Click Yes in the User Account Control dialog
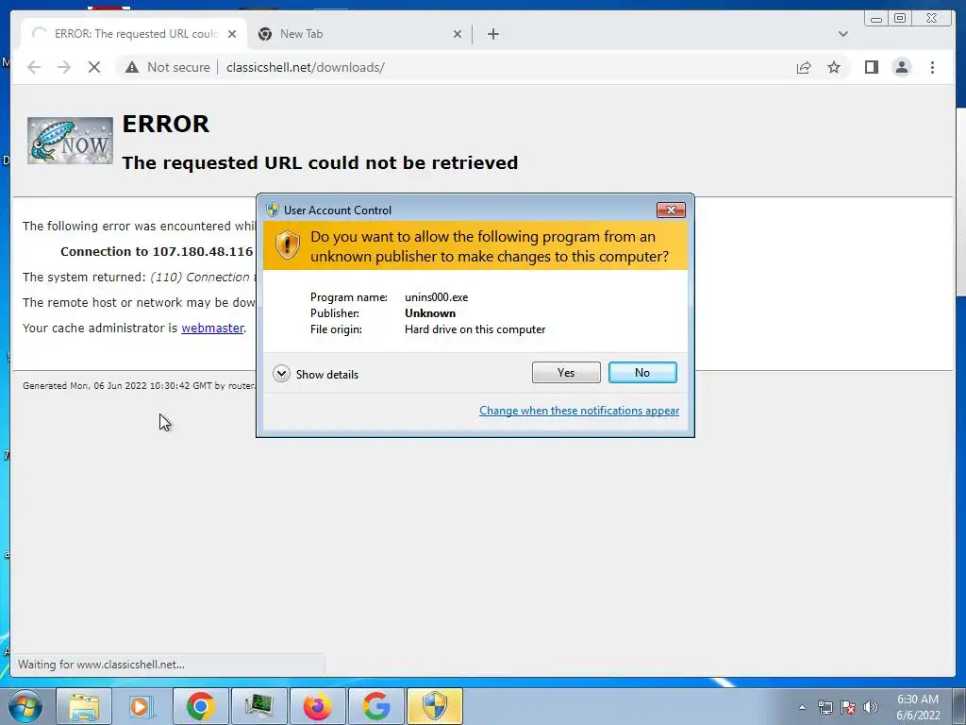The height and width of the screenshot is (725, 966). (566, 372)
